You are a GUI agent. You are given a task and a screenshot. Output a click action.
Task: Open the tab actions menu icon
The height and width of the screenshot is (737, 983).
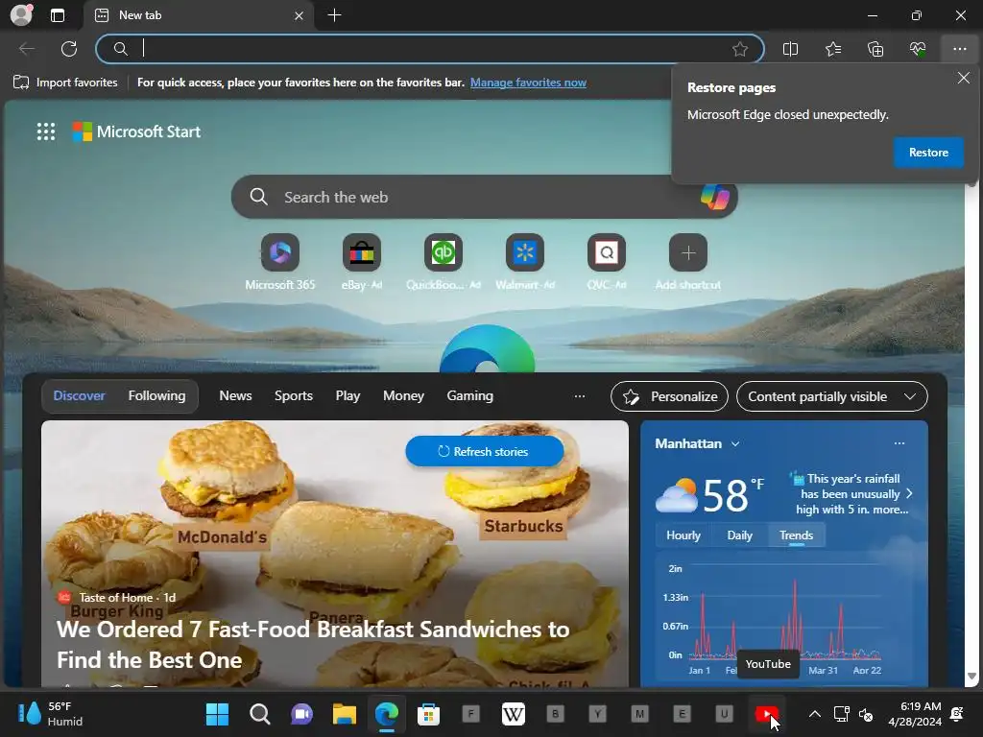coord(57,15)
